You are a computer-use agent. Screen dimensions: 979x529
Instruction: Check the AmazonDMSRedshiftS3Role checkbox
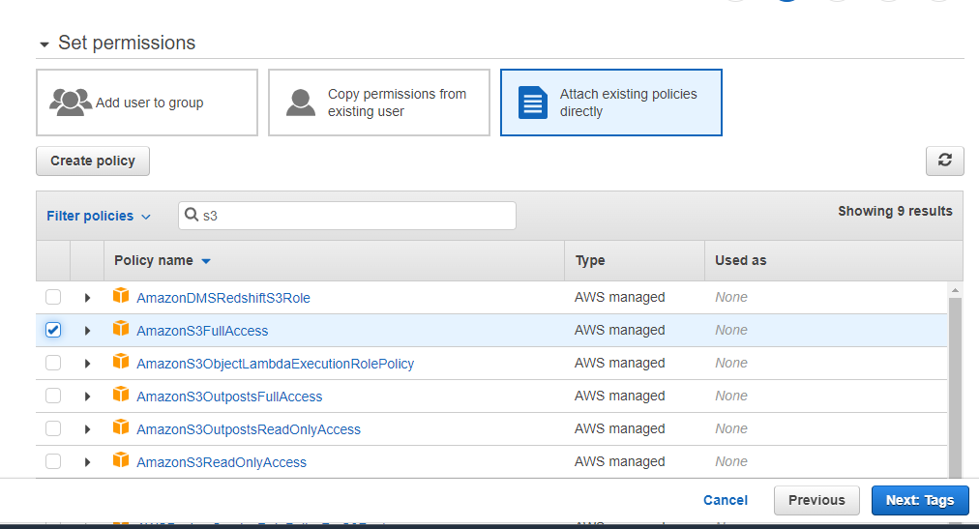[53, 297]
